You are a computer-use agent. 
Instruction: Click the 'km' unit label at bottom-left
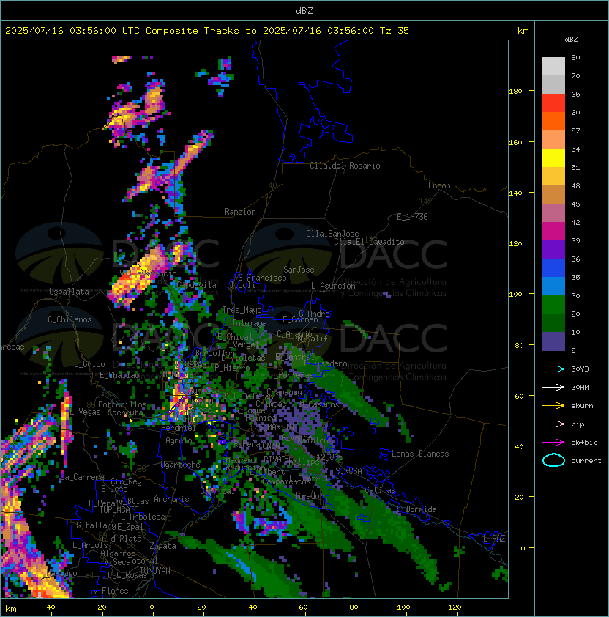pos(11,609)
